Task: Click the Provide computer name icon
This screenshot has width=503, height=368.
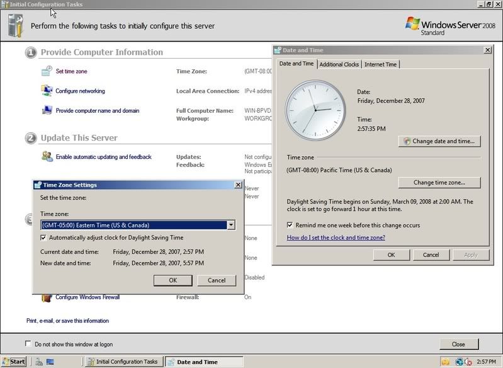Action: tap(47, 110)
